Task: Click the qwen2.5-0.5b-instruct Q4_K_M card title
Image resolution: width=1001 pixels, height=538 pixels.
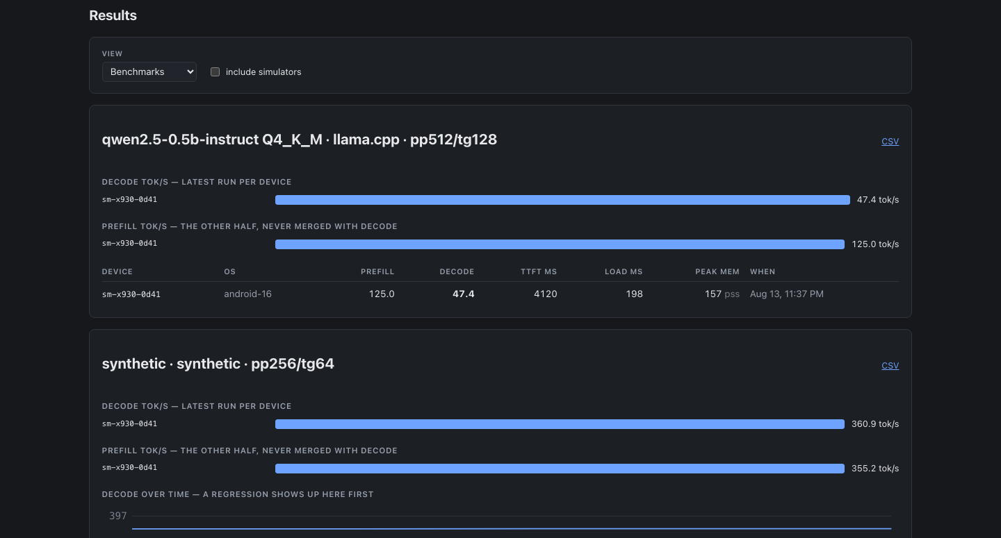Action: coord(300,140)
